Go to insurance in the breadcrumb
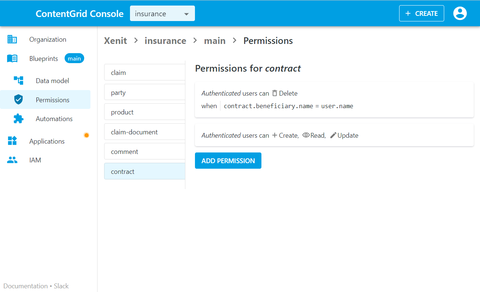Screen dimensions: 480x292 point(165,41)
